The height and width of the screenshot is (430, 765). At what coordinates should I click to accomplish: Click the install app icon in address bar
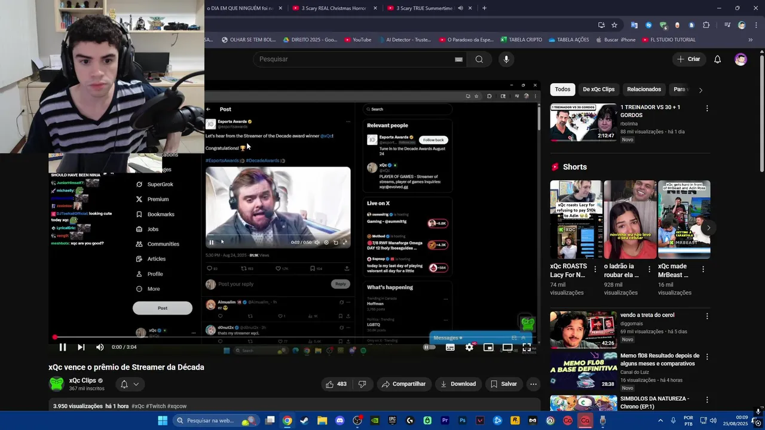(x=601, y=25)
